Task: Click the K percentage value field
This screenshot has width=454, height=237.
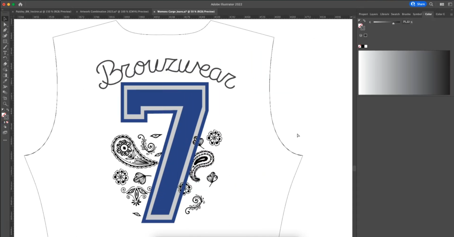Action: coord(406,22)
